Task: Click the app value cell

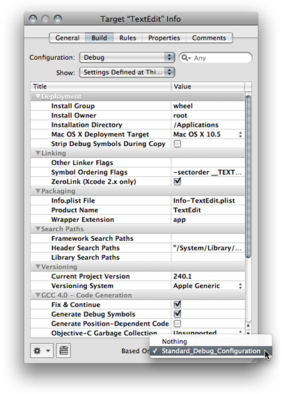Action: click(208, 219)
